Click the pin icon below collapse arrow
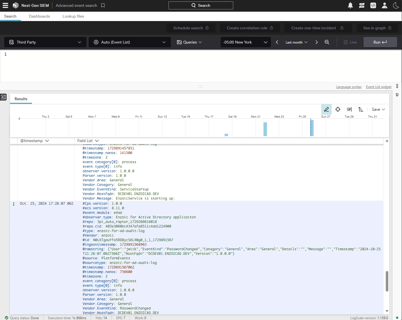402x320 pixels. (397, 95)
